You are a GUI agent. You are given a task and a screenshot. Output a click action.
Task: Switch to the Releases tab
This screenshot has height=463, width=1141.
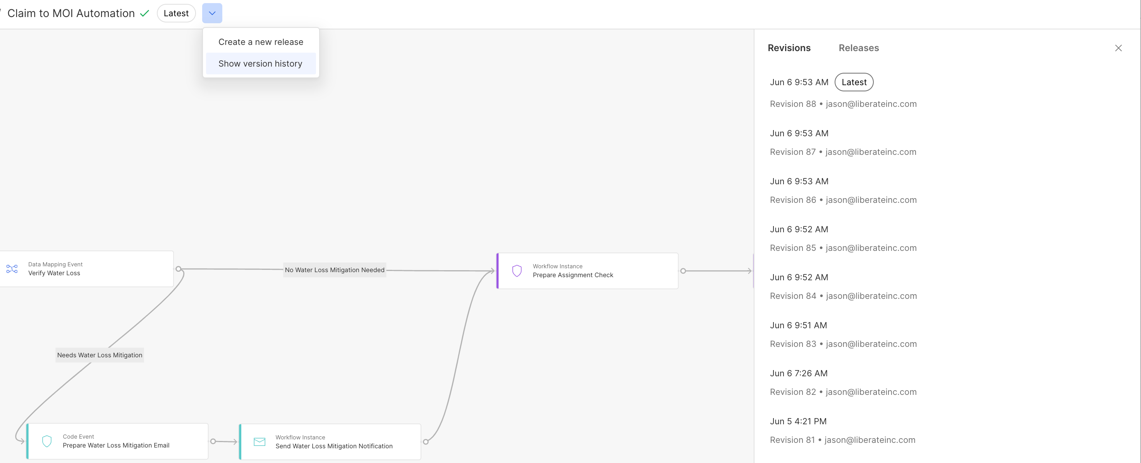coord(858,48)
